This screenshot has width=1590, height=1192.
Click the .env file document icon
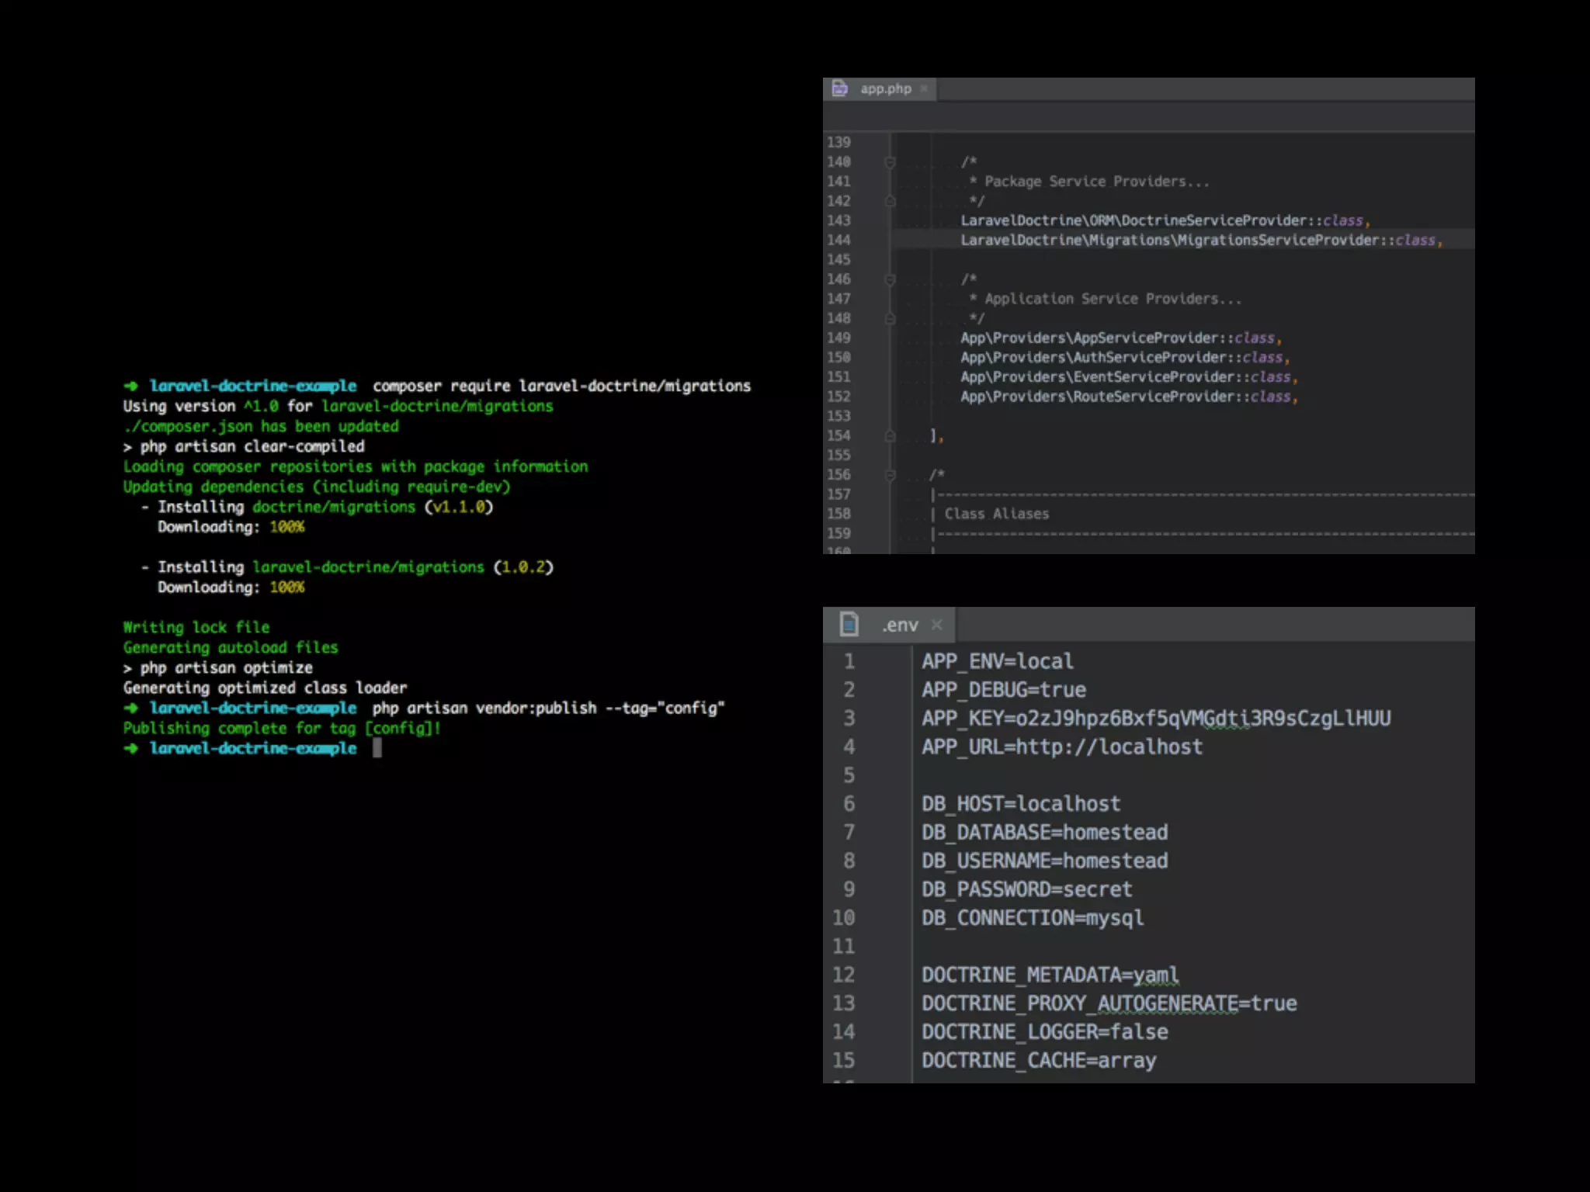point(849,624)
